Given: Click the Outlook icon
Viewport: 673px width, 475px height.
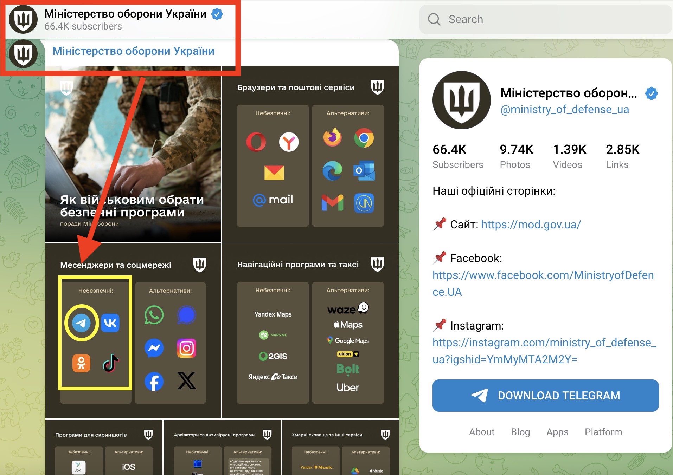Looking at the screenshot, I should click(364, 171).
